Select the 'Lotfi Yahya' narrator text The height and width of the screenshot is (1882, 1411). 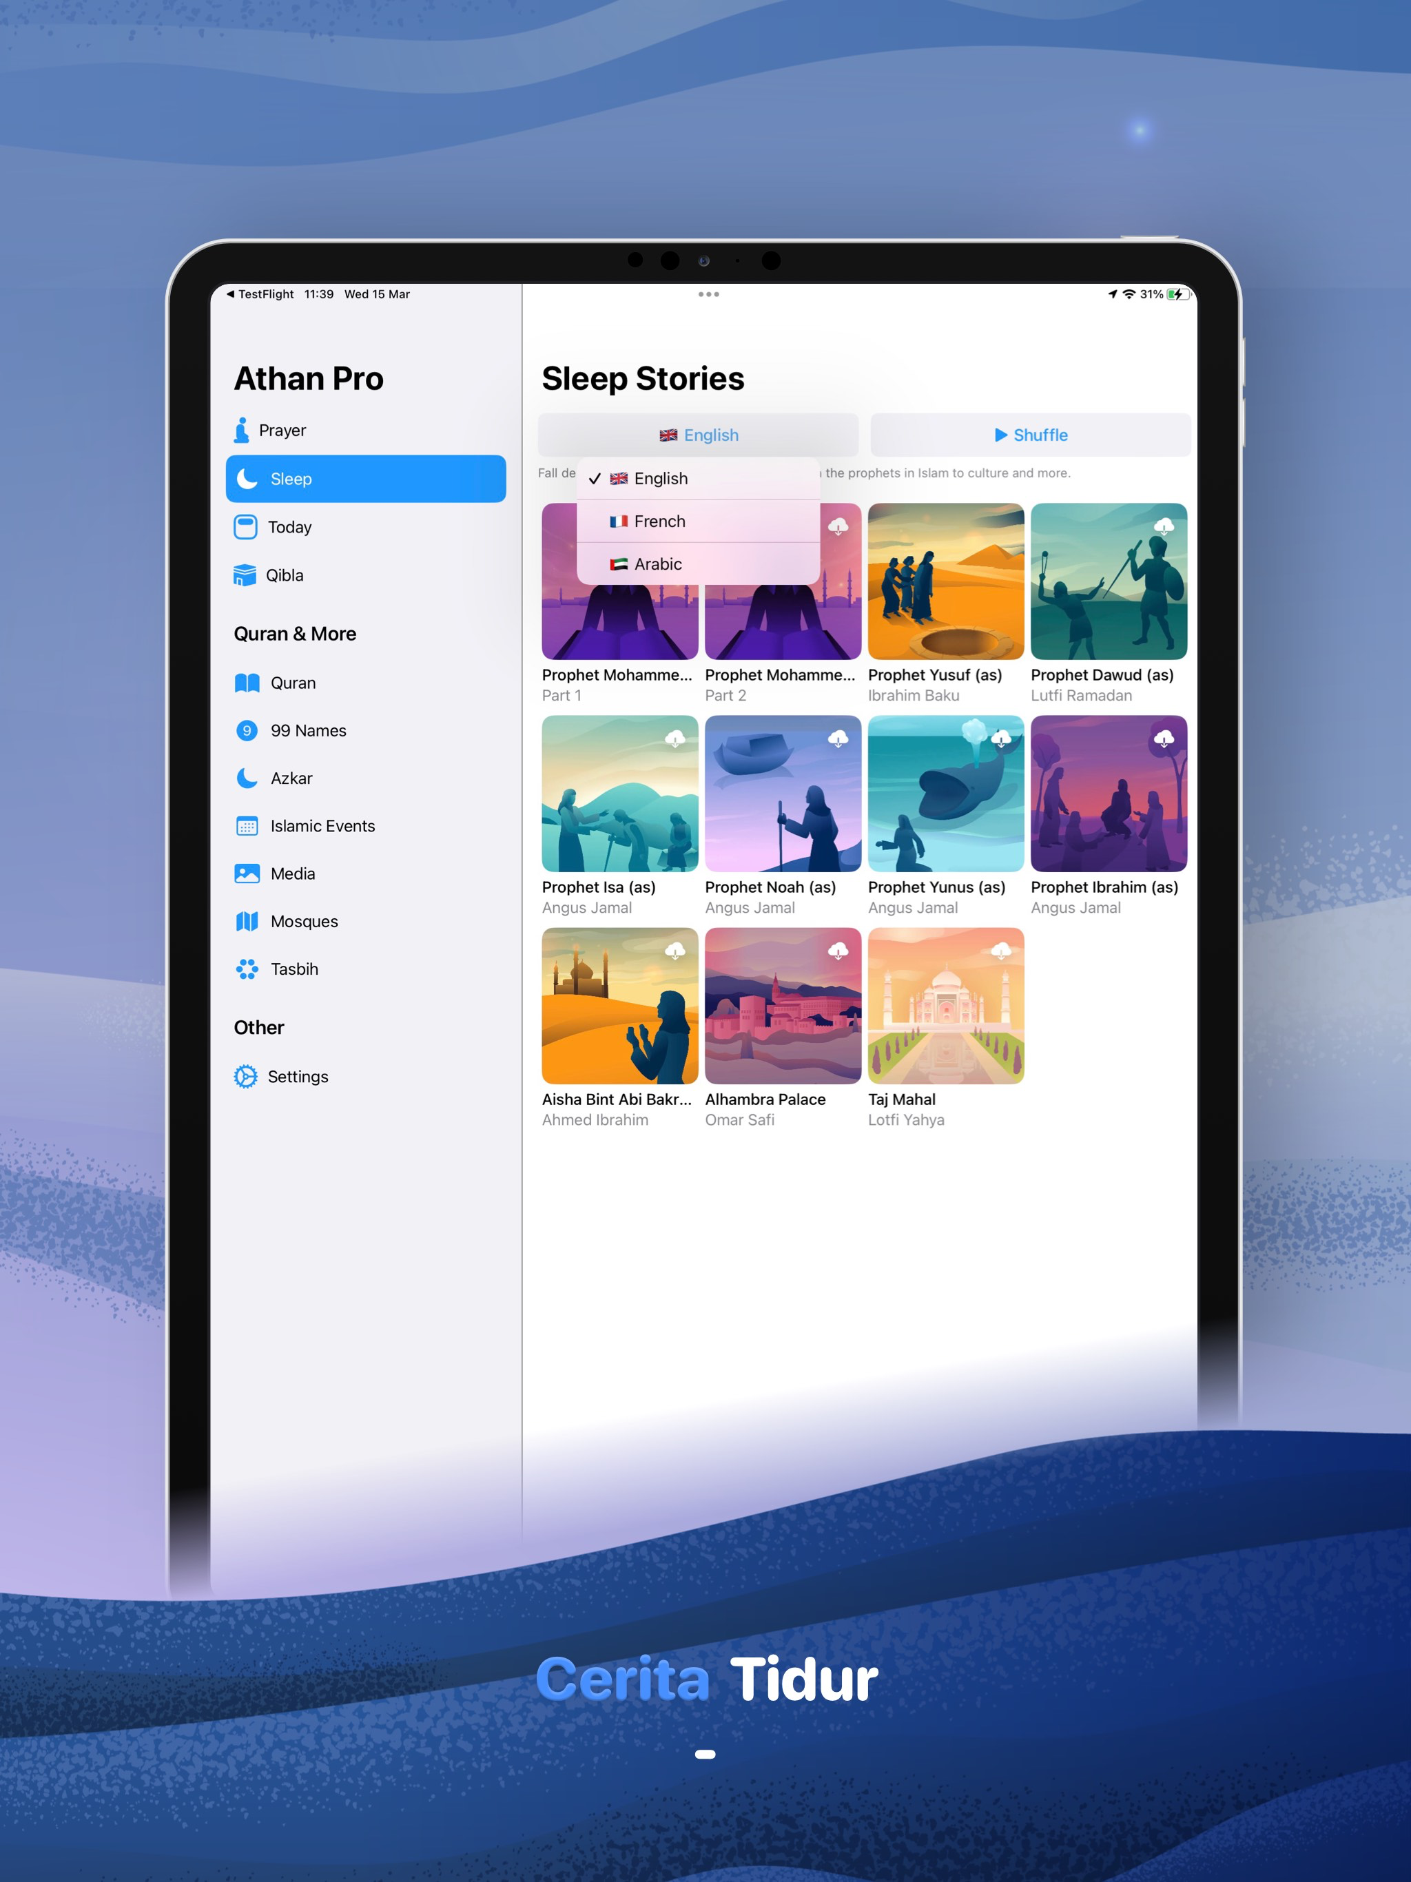[905, 1121]
